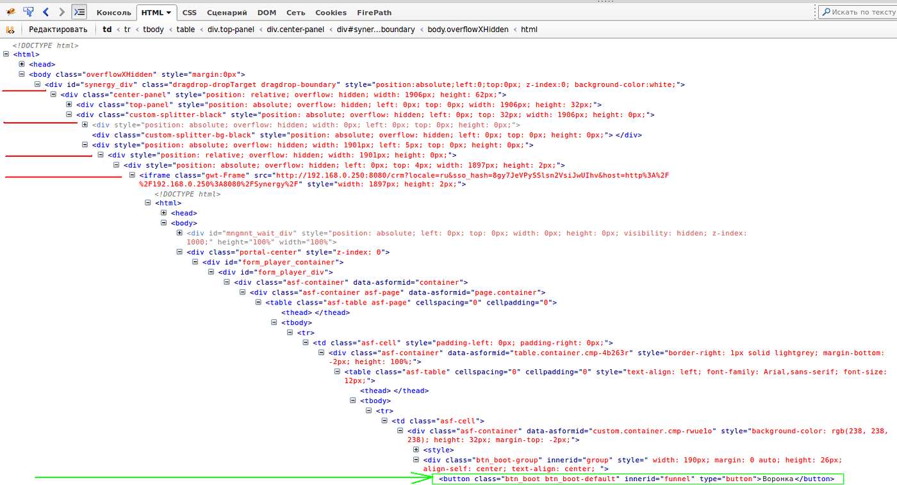
Task: Go forward with the grey right arrow
Action: (x=62, y=12)
